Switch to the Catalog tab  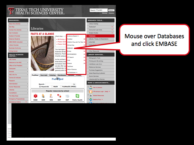[x=52, y=75]
